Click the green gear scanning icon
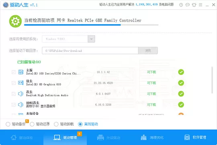 point(15,21)
